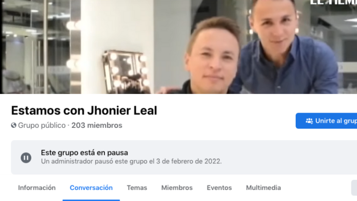Switch to the Temas tab

(x=137, y=188)
